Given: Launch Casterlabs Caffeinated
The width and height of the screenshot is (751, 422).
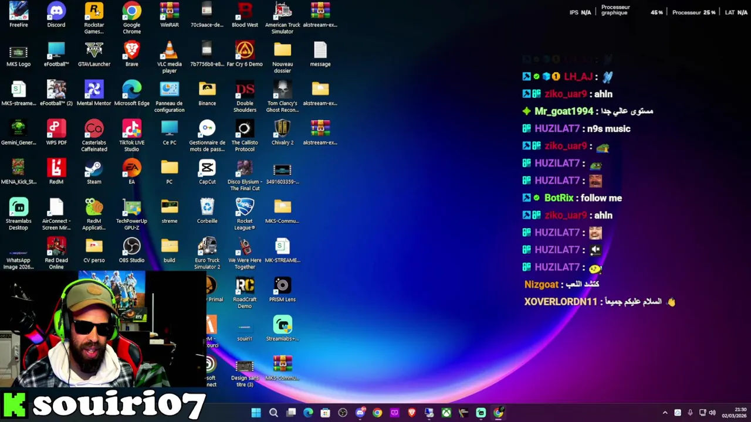Looking at the screenshot, I should point(94,136).
